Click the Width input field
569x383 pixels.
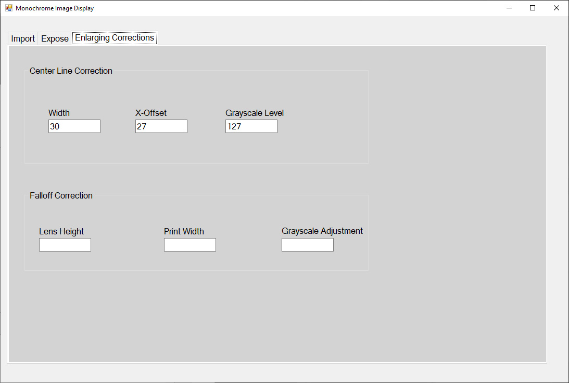click(x=74, y=126)
